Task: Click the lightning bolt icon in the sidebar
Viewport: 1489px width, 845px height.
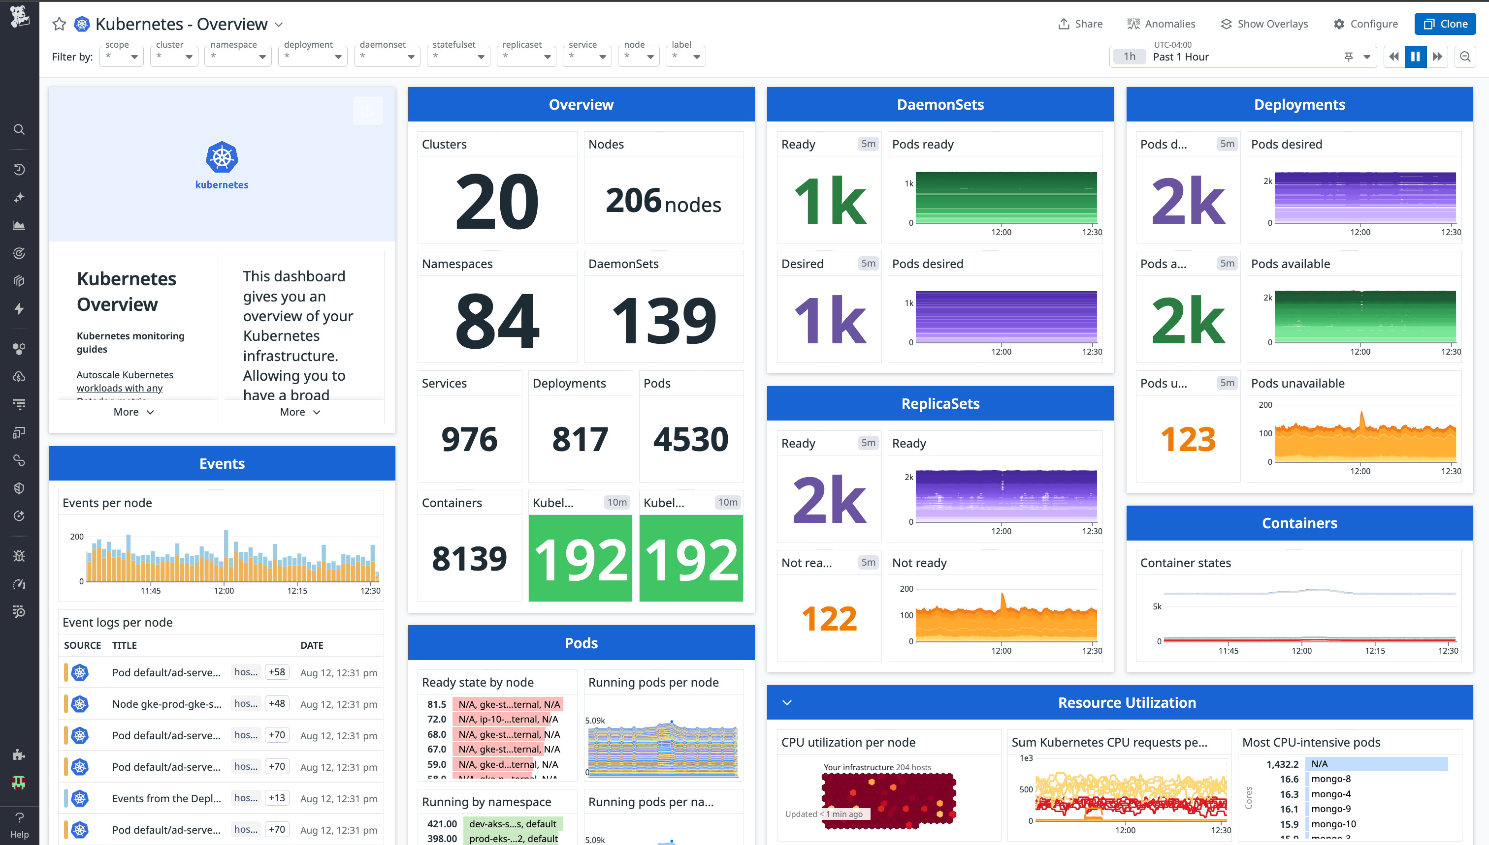Action: [x=19, y=309]
